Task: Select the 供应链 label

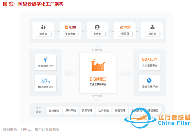Action: click(x=125, y=33)
